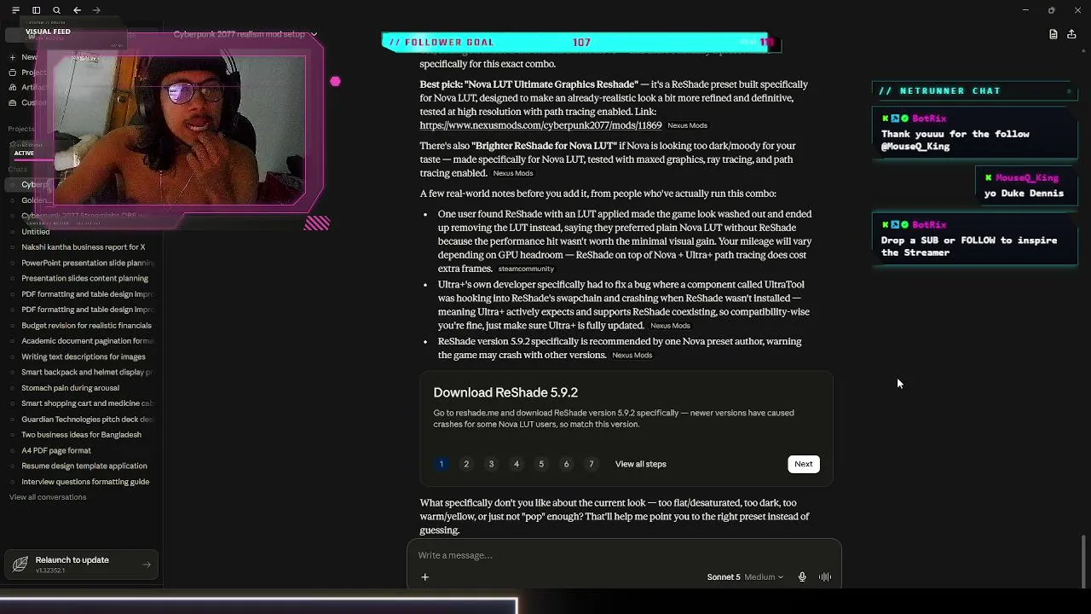Viewport: 1091px width, 614px height.
Task: Click MouseQ_King chat message 'yo Duke Dennis'
Action: coord(1026,186)
